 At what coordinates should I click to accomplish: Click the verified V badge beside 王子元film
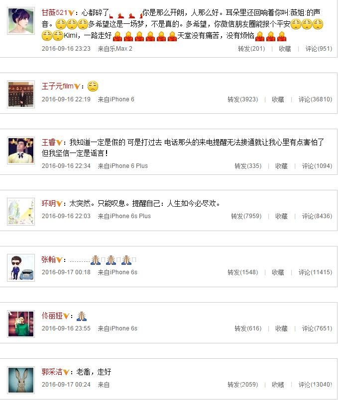point(77,87)
